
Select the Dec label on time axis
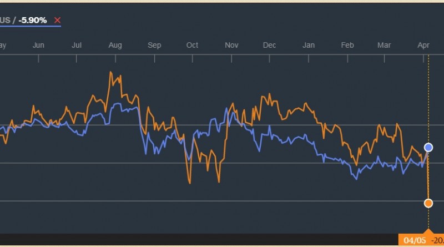[x=270, y=45]
